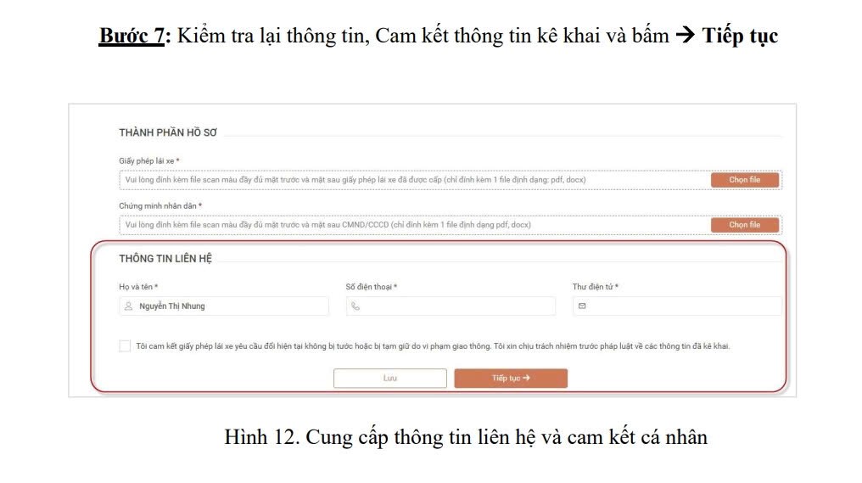Viewport: 862px width, 483px height.
Task: Click the THÀNH PHẦN HỒ SƠ section heading
Action: tap(168, 132)
